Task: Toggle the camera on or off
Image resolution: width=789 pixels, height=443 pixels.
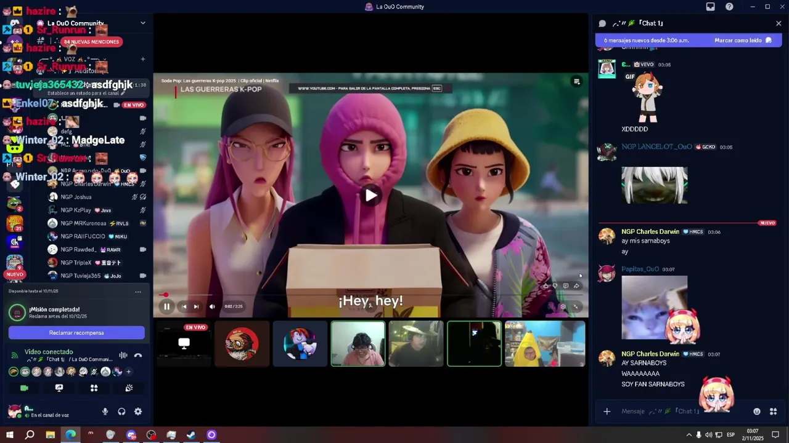Action: tap(24, 388)
